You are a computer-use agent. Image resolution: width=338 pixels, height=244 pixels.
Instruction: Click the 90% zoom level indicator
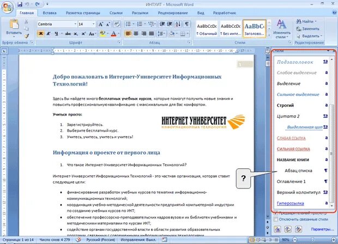pyautogui.click(x=286, y=240)
